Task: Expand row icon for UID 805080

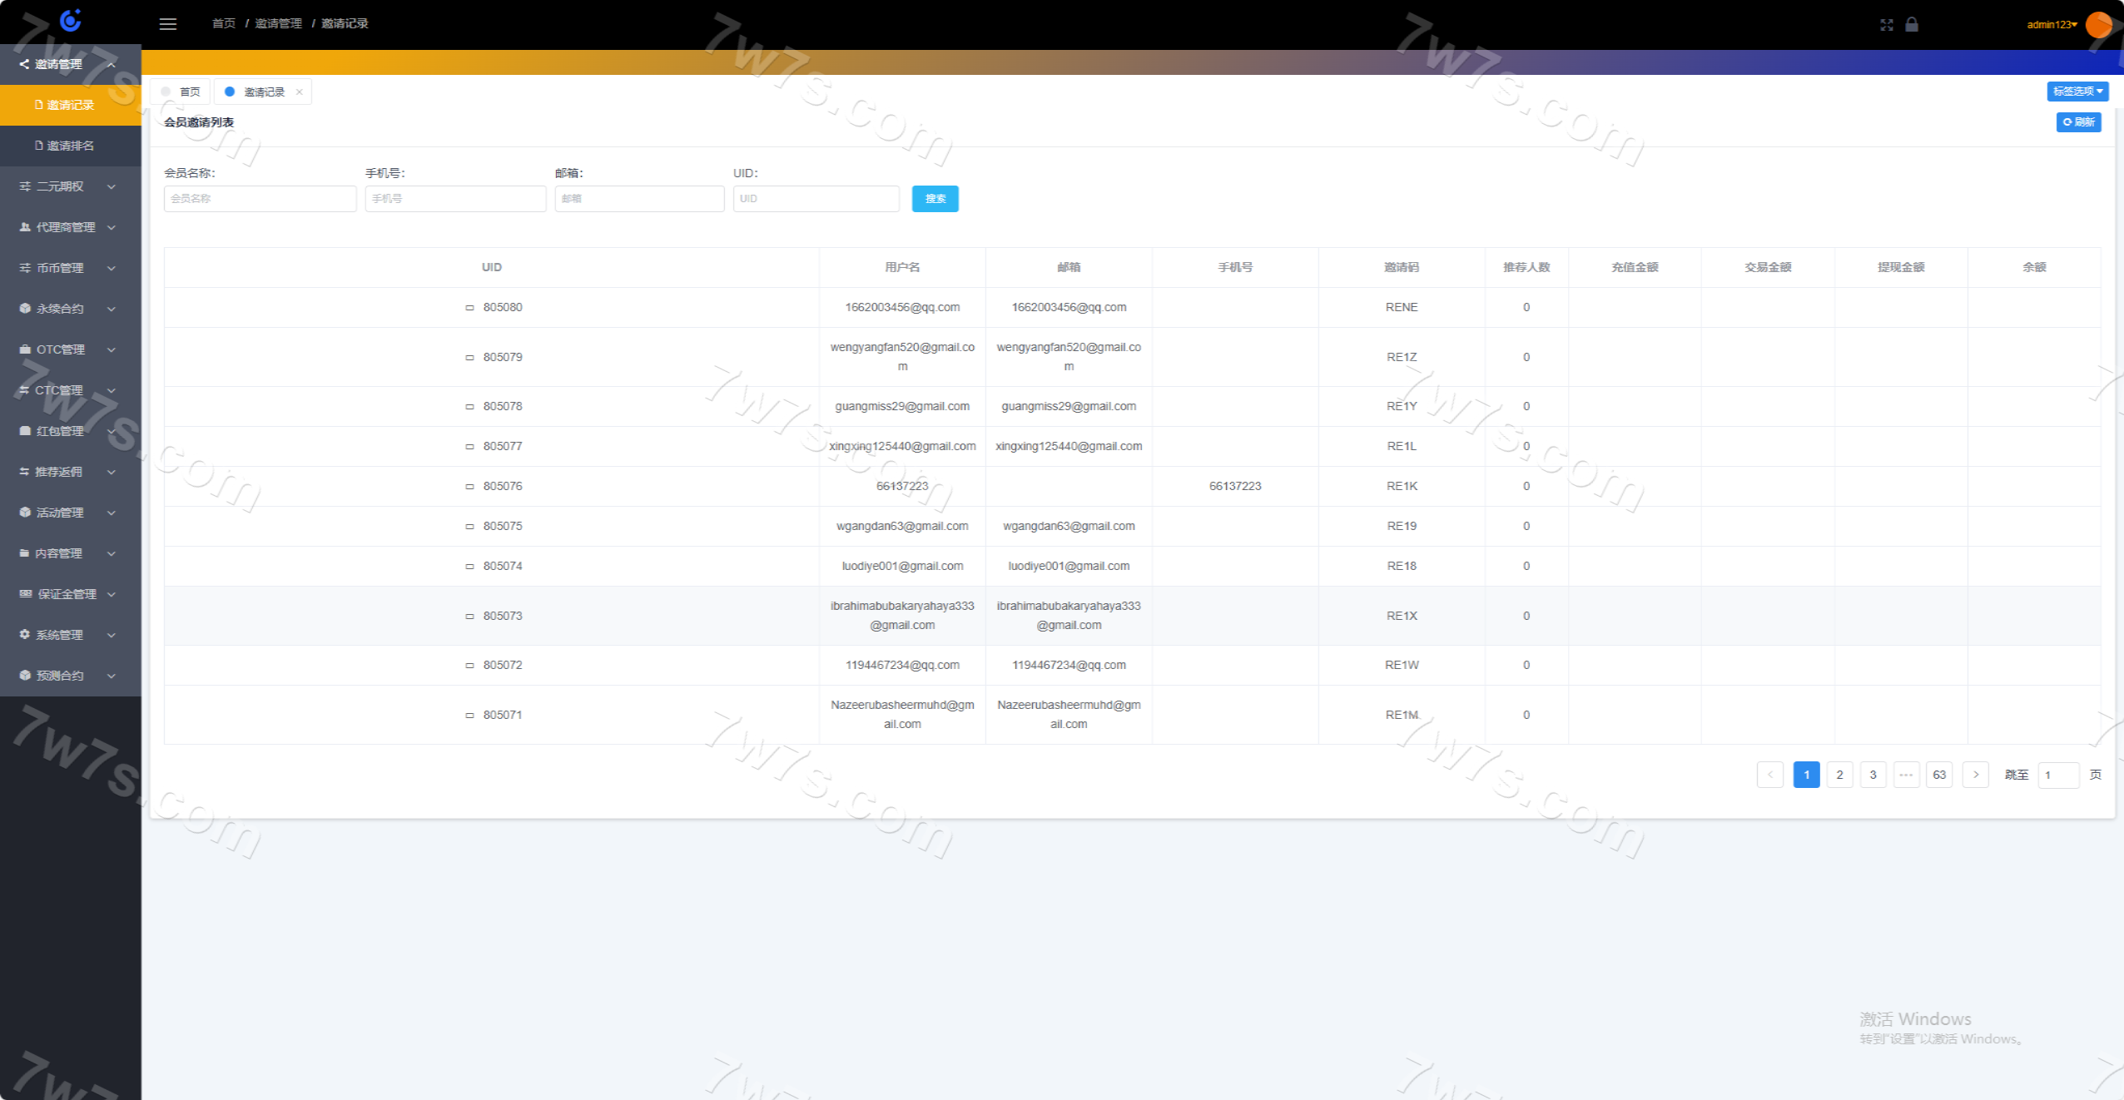Action: [469, 308]
